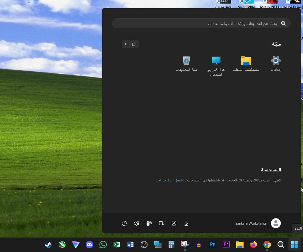303x252 pixels.
Task: Open Calculator from the taskbar
Action: coord(171,244)
